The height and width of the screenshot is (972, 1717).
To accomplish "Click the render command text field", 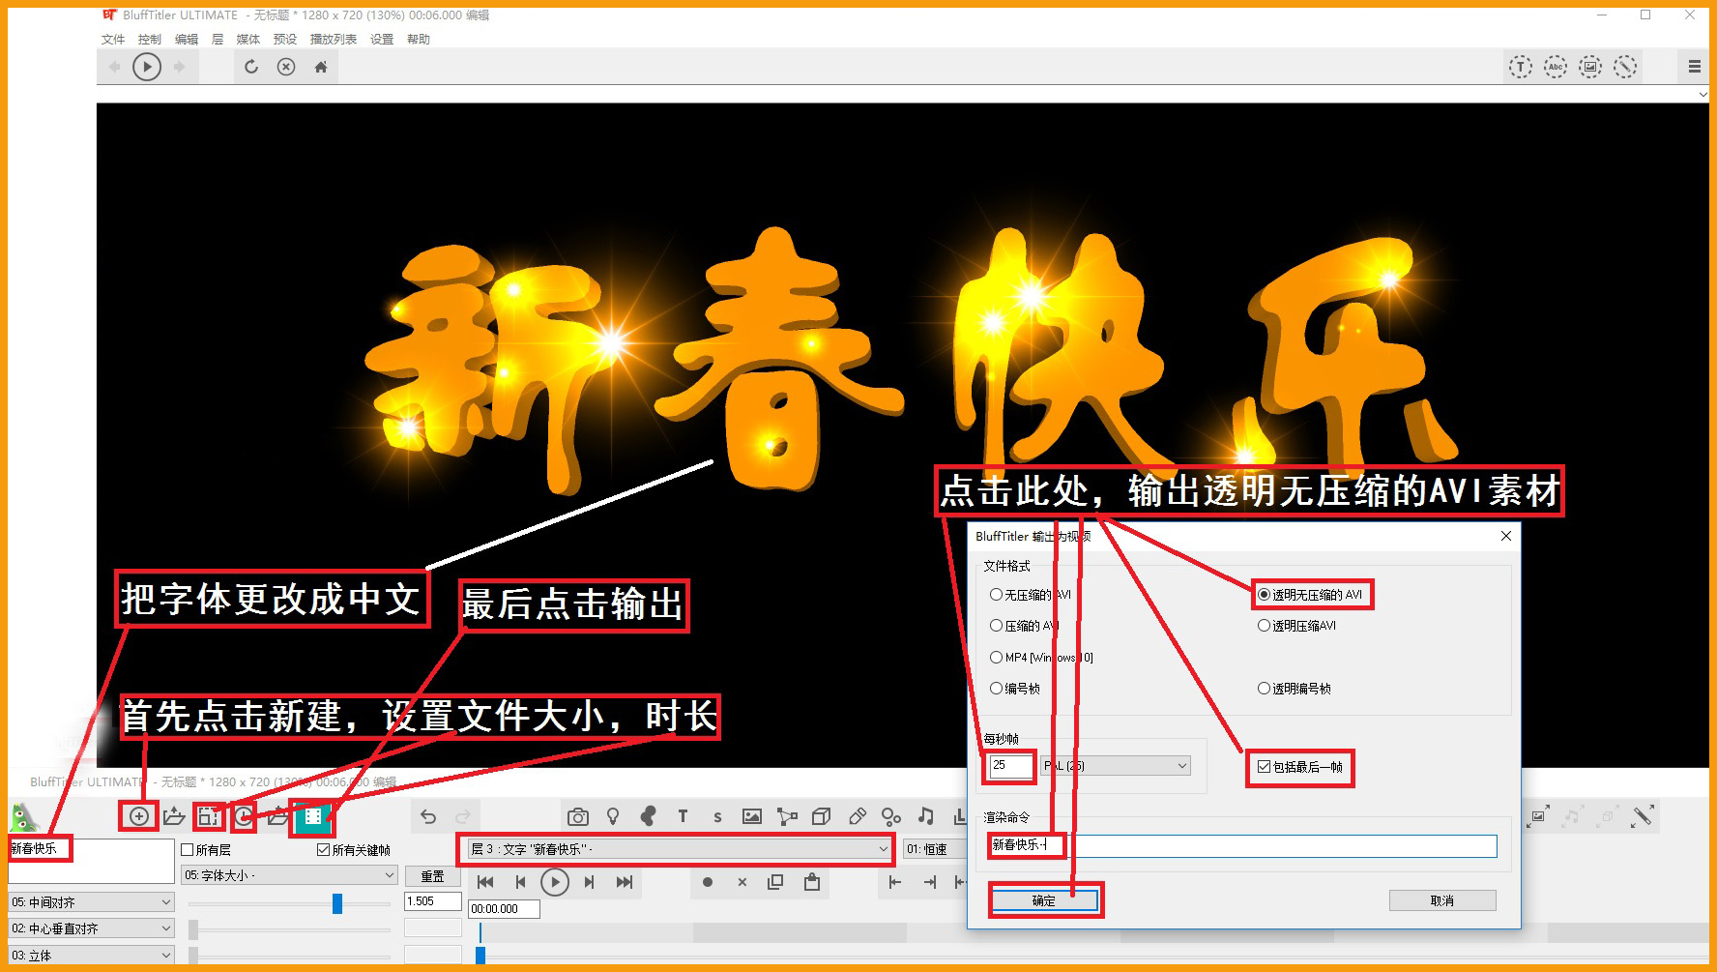I will click(1242, 845).
